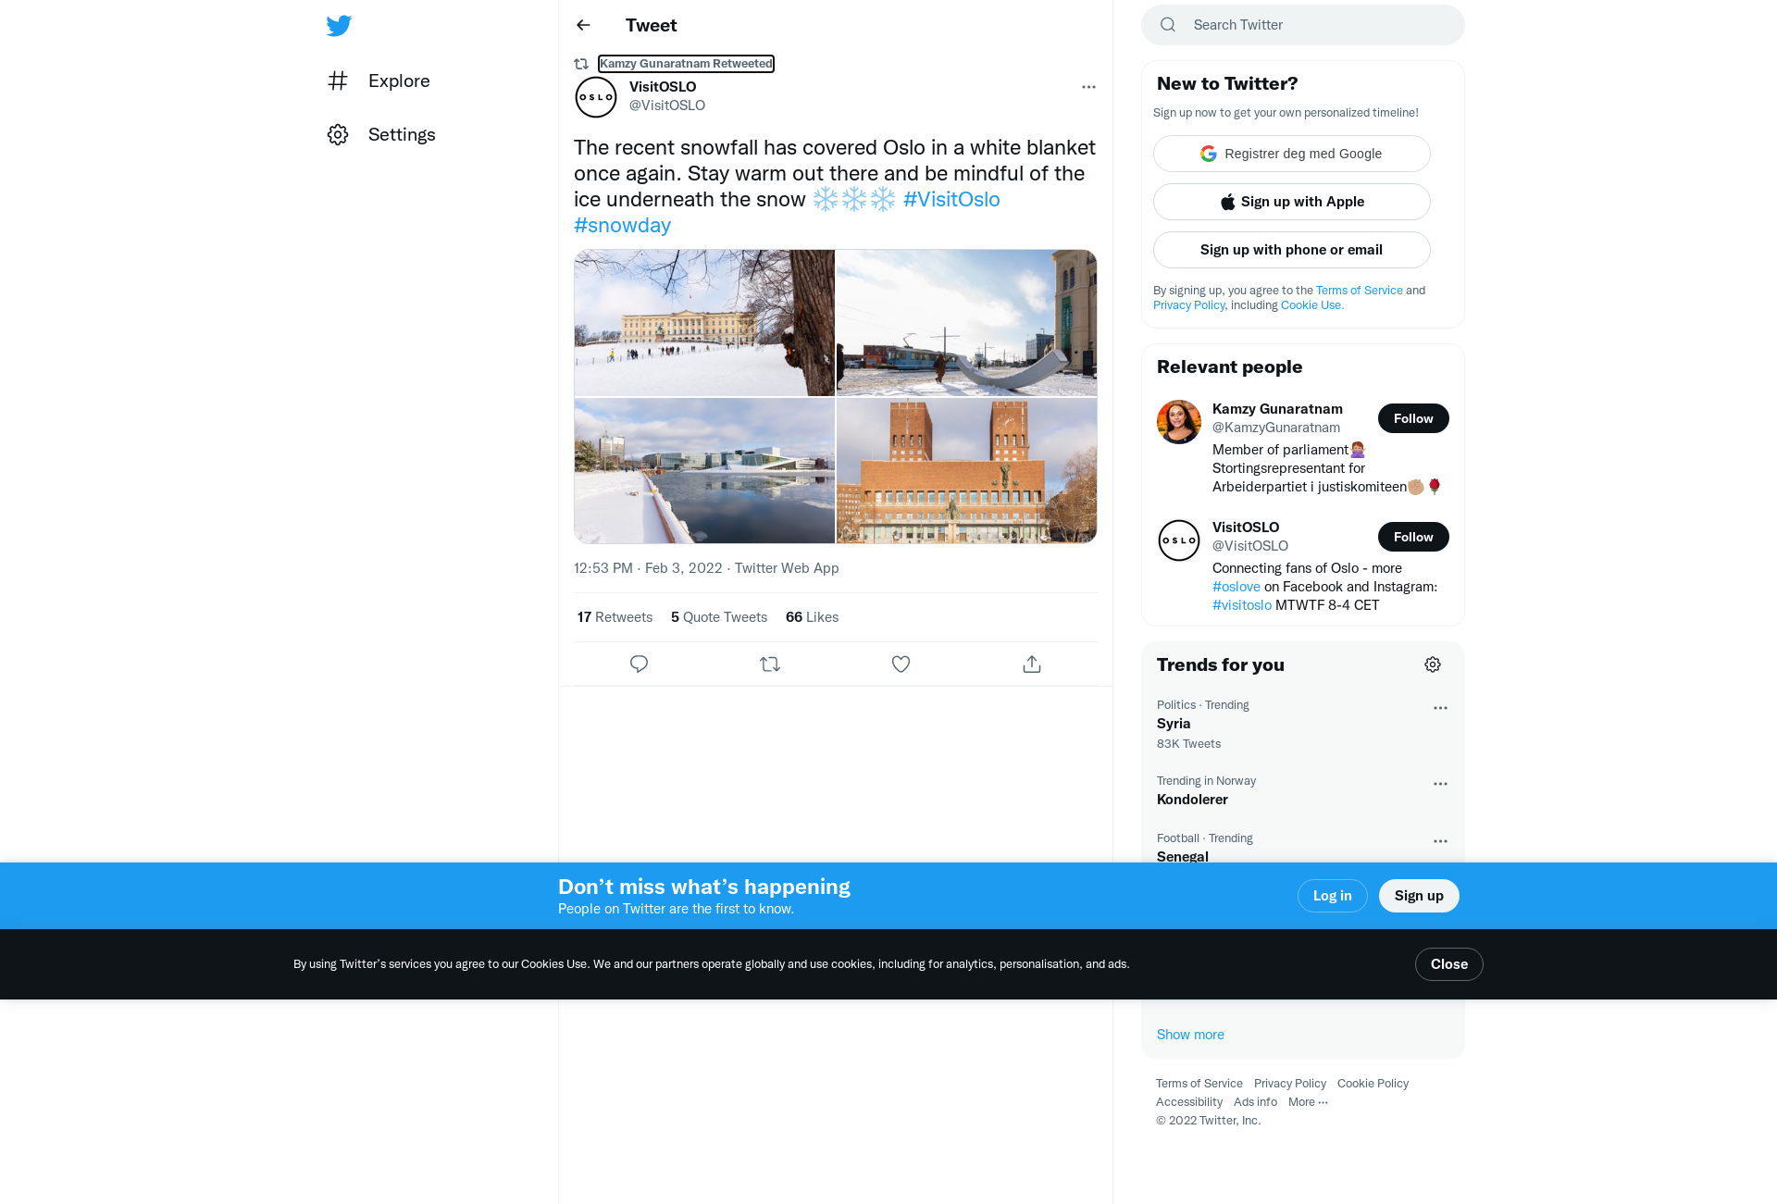Open the tweet's more options menu
Image resolution: width=1777 pixels, height=1204 pixels.
[1088, 87]
